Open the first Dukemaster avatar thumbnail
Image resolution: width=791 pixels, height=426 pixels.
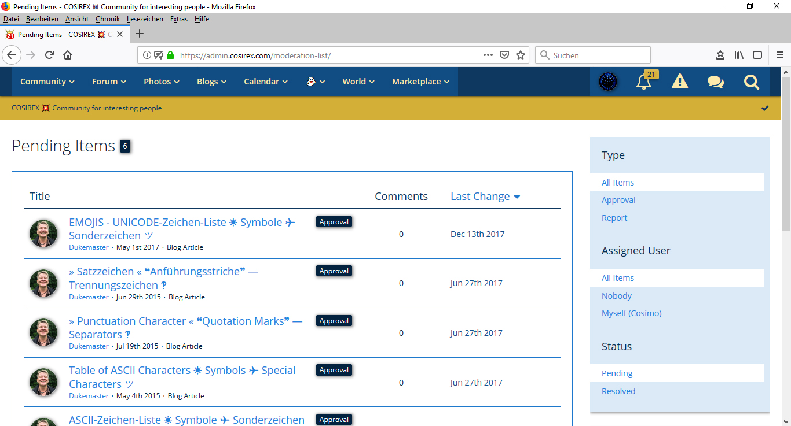[x=43, y=234]
